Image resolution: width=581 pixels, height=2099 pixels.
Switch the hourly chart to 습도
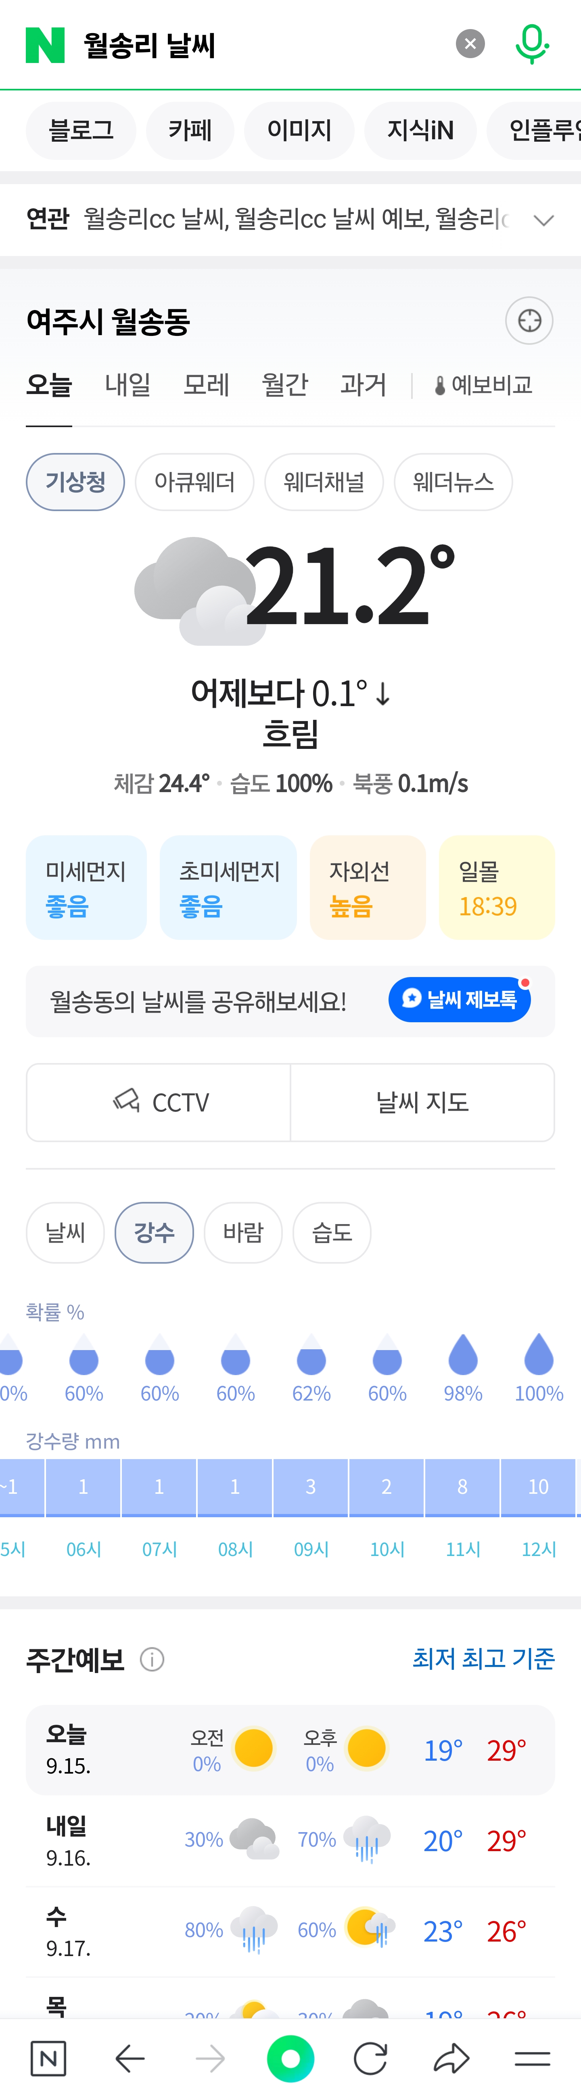[332, 1232]
